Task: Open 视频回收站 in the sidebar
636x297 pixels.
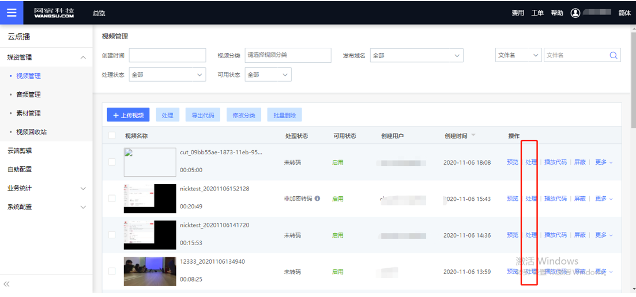Action: (x=31, y=132)
